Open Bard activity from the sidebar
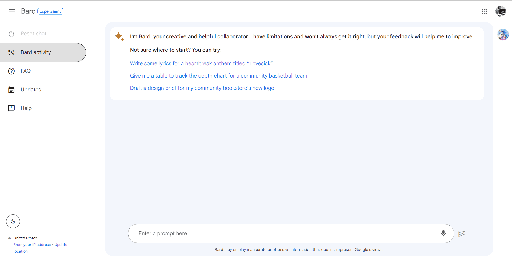This screenshot has width=512, height=256. pos(43,52)
